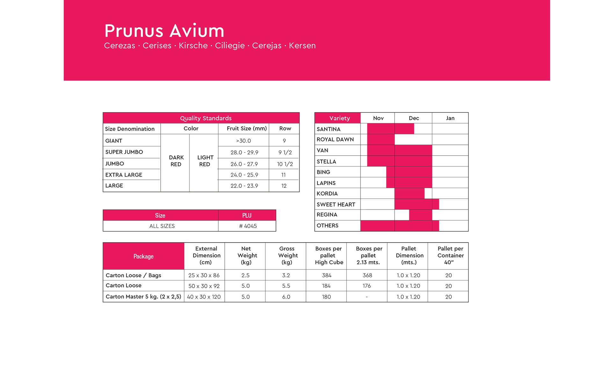Select the KORDIA variety label
Viewport: 612px width, 388px height.
327,194
